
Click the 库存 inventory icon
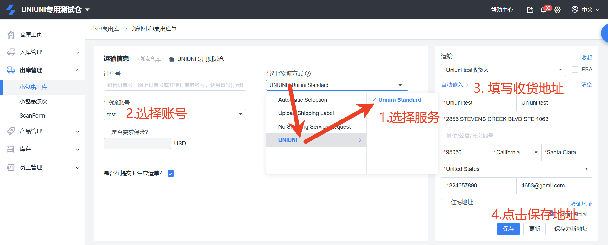coord(11,149)
